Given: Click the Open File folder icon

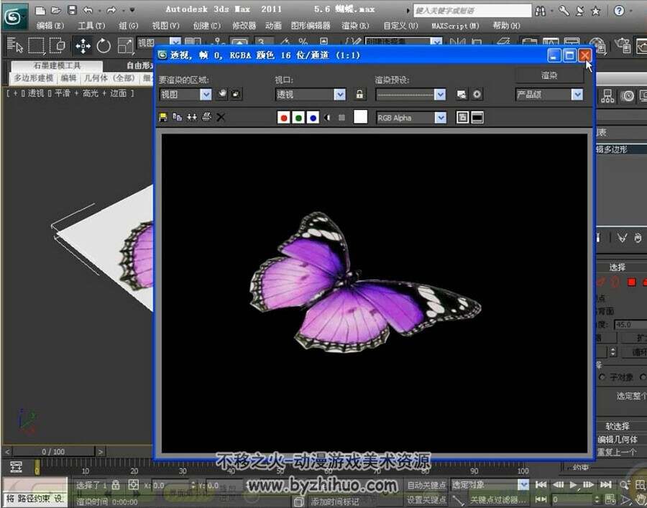Looking at the screenshot, I should pos(56,10).
